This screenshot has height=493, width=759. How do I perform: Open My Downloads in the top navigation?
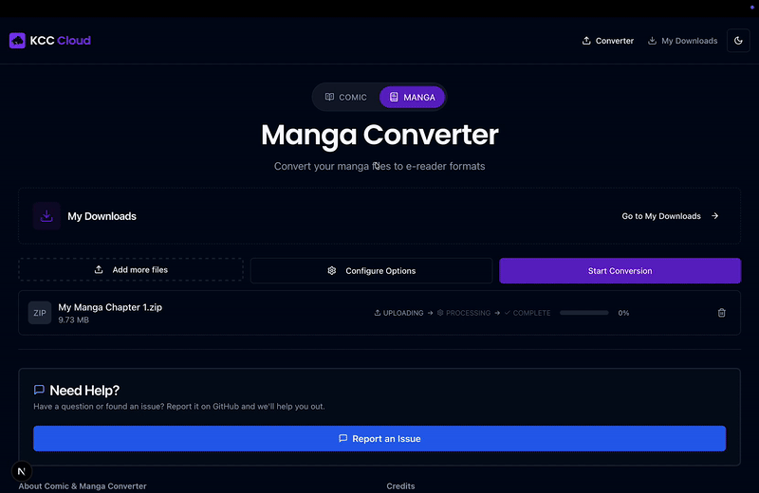tap(682, 41)
